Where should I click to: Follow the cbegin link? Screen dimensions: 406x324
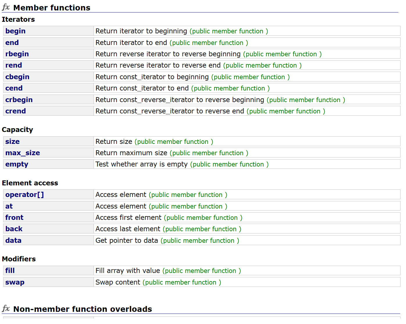[17, 77]
